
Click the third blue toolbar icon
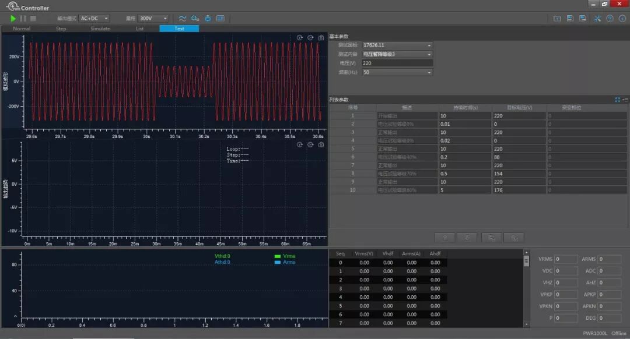[x=208, y=19]
